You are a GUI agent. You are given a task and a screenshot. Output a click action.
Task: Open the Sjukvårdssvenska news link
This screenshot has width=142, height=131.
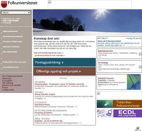[42, 105]
